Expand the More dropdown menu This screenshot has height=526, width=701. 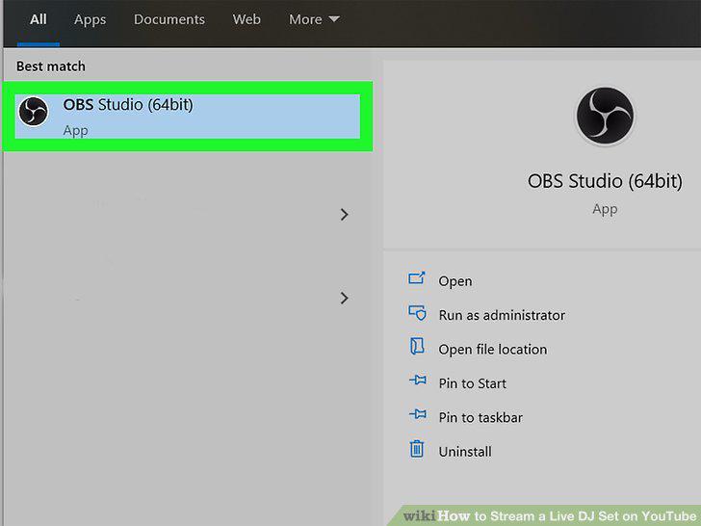point(314,19)
